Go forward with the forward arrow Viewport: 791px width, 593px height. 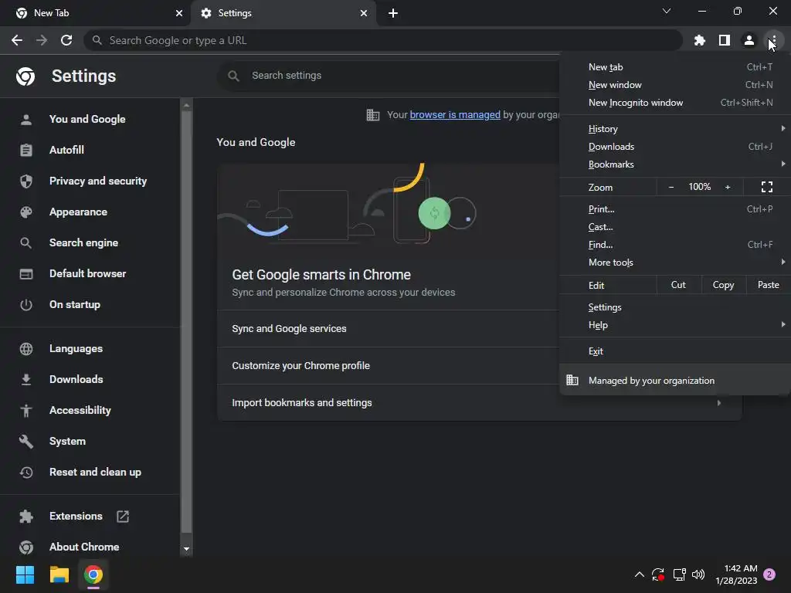pyautogui.click(x=42, y=40)
